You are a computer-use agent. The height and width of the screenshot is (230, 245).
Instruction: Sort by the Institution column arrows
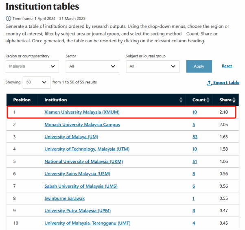181,100
